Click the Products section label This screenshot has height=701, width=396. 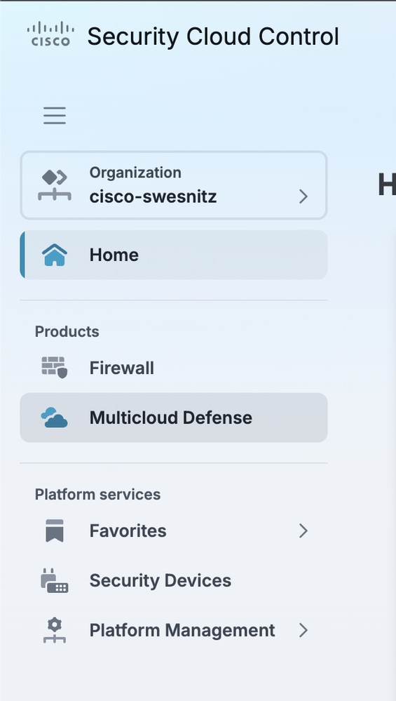pyautogui.click(x=67, y=331)
